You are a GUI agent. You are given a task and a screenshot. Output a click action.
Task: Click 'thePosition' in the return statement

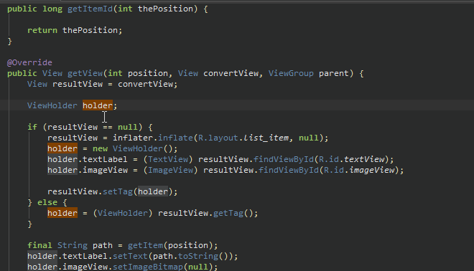click(90, 30)
